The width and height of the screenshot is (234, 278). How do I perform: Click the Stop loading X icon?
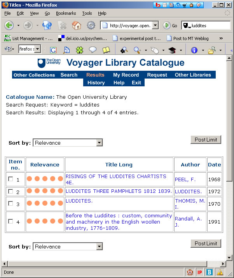(x=62, y=26)
